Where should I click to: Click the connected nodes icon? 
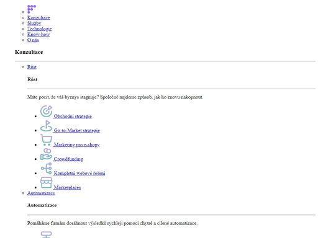46,169
